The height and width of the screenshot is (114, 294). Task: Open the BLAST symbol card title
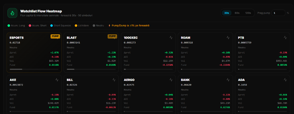[71, 38]
